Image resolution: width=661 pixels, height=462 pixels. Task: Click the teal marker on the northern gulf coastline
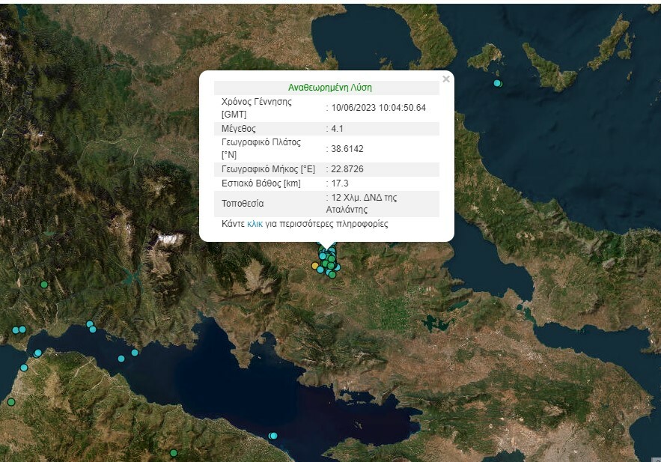[89, 324]
